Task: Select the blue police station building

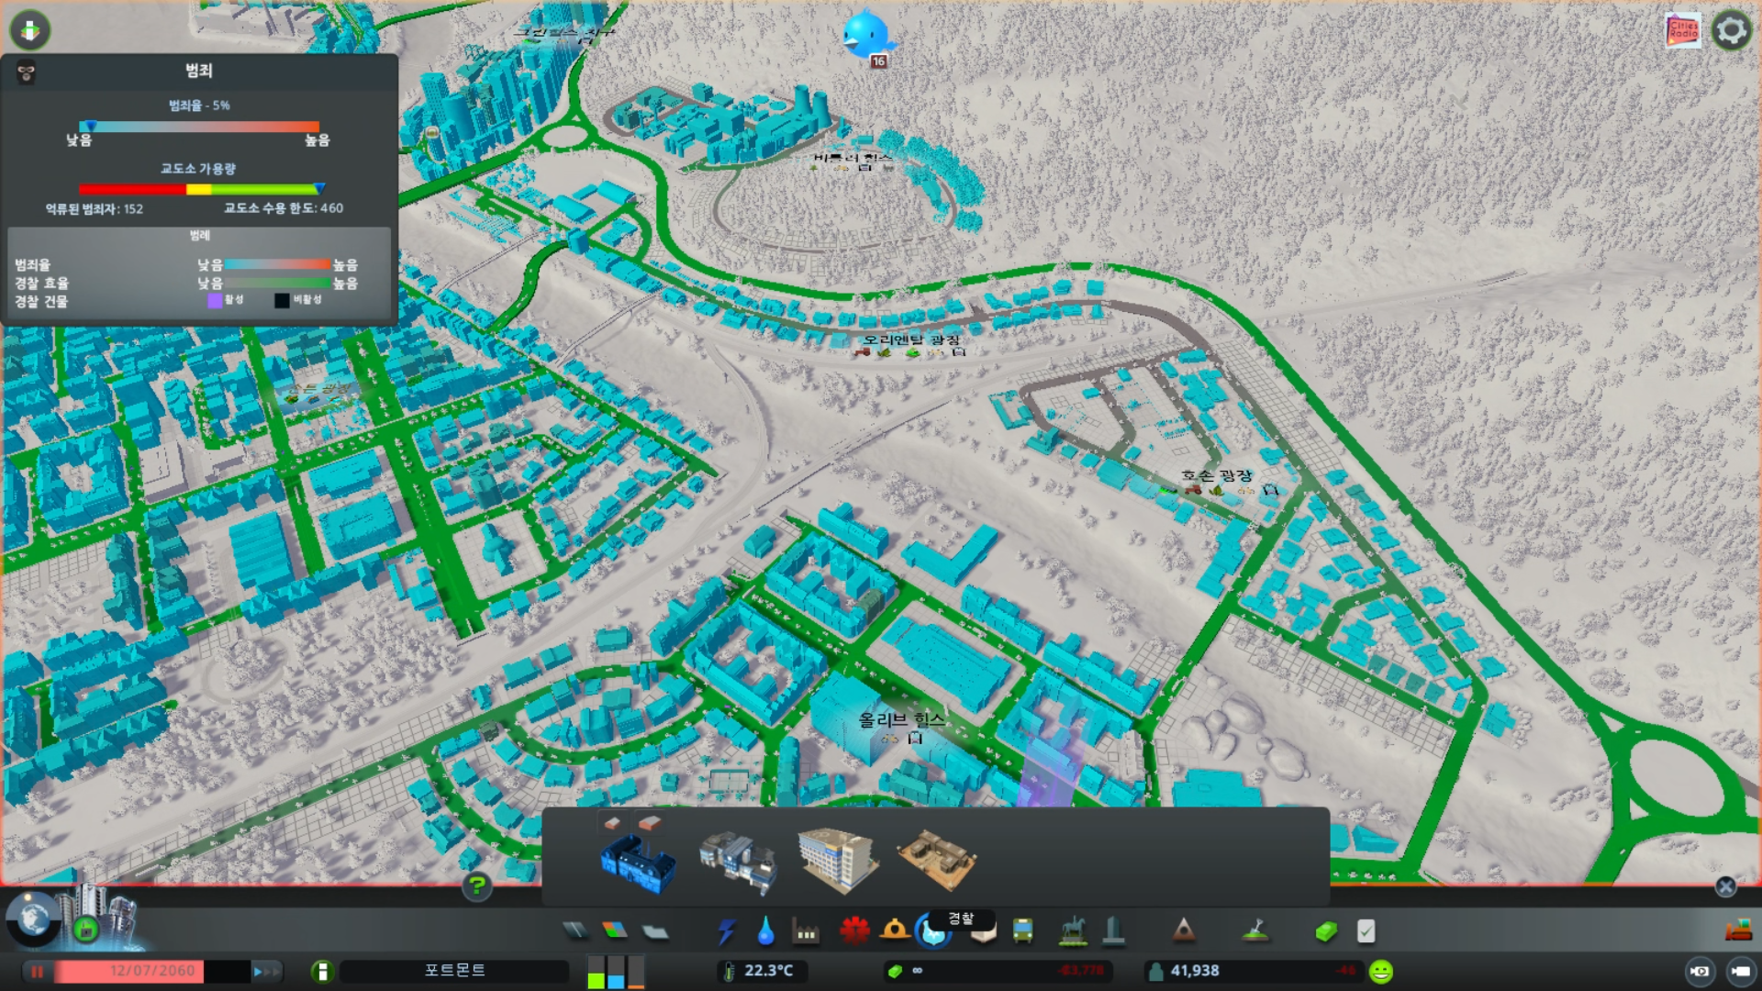Action: tap(639, 863)
